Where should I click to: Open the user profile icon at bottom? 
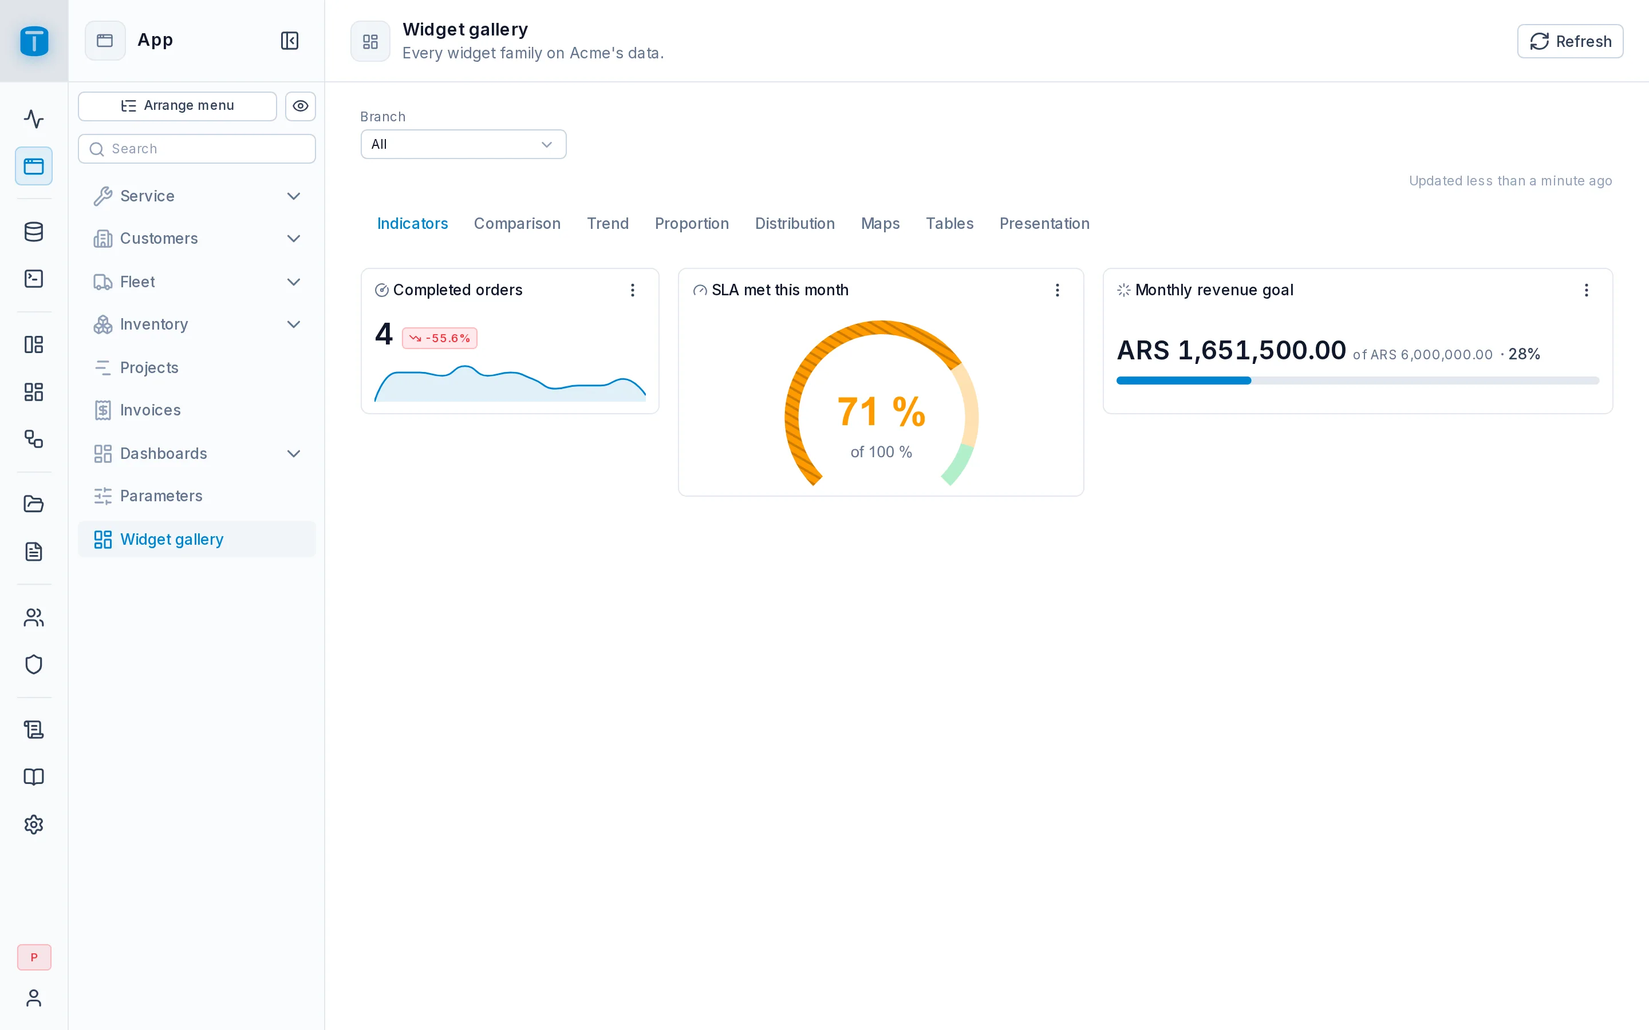tap(34, 998)
